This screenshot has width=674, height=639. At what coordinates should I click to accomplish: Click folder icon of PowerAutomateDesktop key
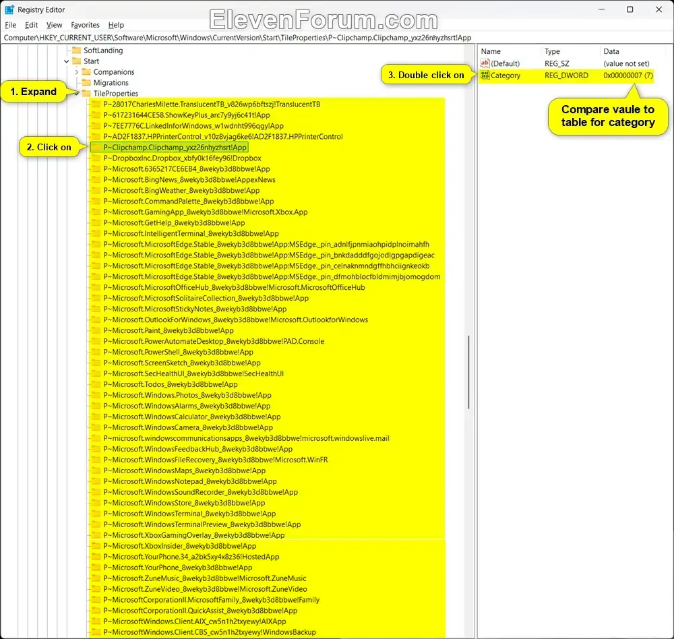(96, 341)
